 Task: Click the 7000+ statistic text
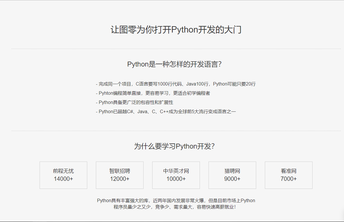289,179
